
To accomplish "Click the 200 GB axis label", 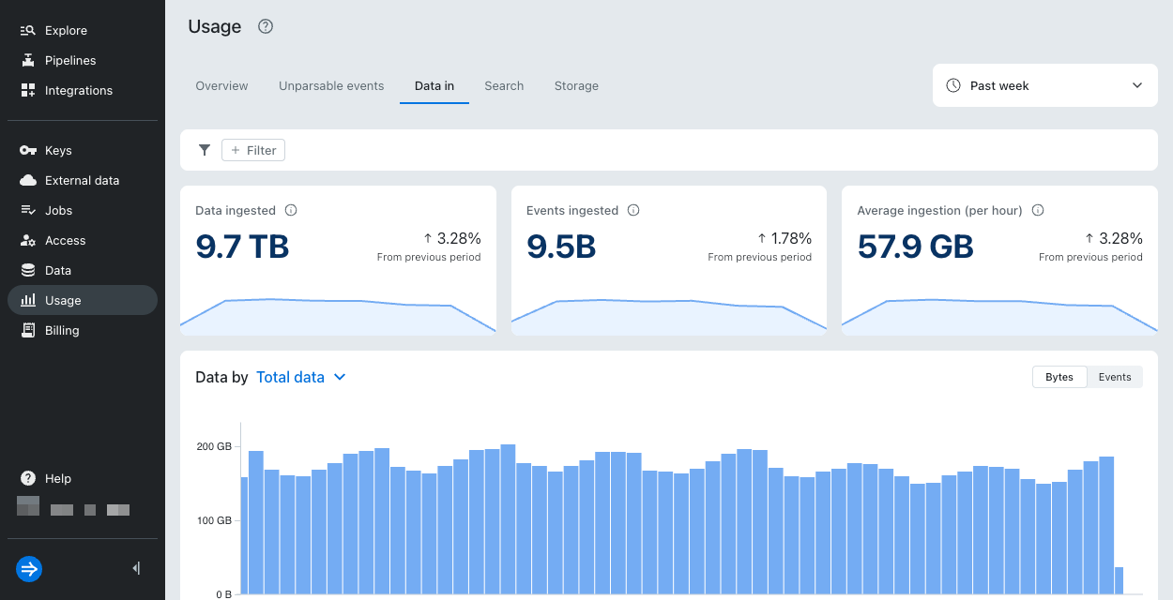I will 214,446.
